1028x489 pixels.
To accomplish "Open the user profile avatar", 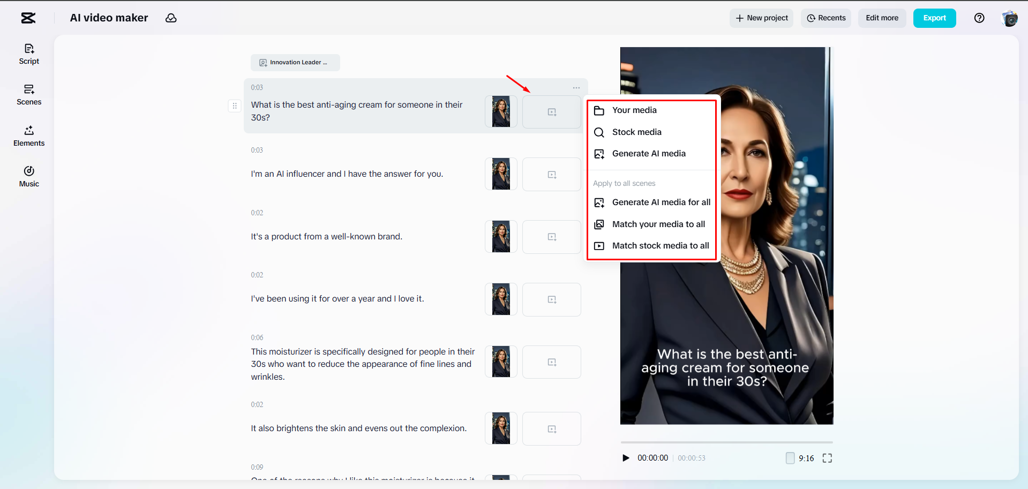I will (x=1010, y=18).
